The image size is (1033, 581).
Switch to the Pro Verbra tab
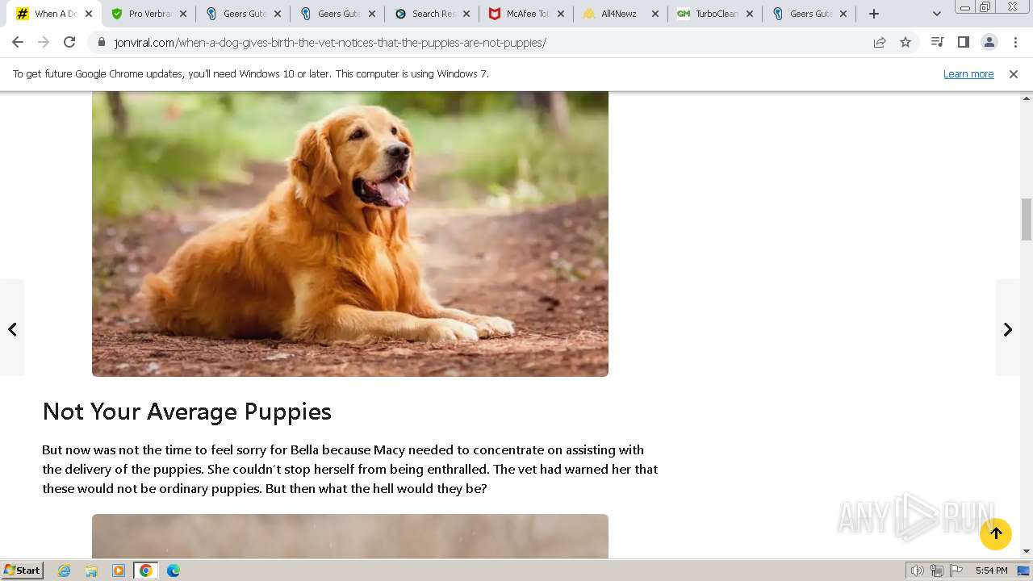(x=148, y=14)
